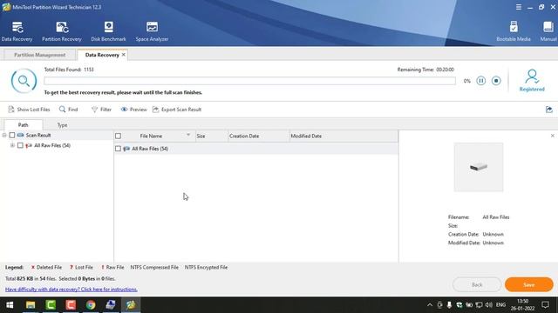
Task: Toggle the select-all checkbox in header
Action: click(x=119, y=136)
